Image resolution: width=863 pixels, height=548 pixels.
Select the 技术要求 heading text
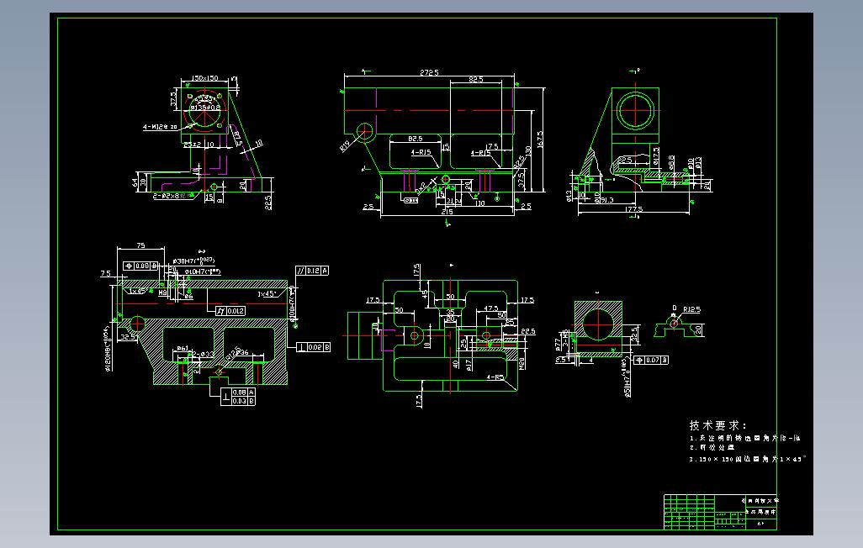point(718,425)
